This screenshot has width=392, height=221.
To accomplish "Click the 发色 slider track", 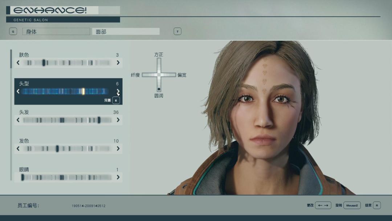I will click(x=67, y=149).
